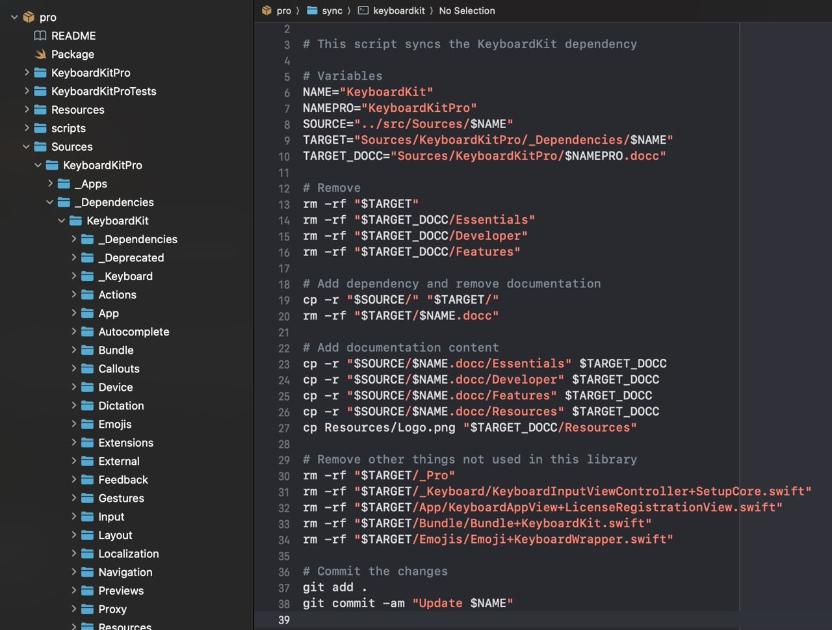Click the '# Variables' comment line
The width and height of the screenshot is (832, 630).
pos(343,76)
